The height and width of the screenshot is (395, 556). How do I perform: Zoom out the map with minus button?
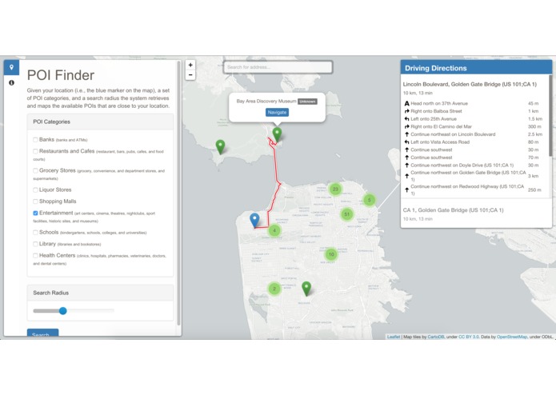tap(190, 74)
